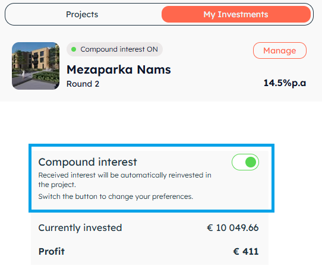Screen dimensions: 322x266
Task: Open the Mezaparka Nams project title
Action: [119, 70]
